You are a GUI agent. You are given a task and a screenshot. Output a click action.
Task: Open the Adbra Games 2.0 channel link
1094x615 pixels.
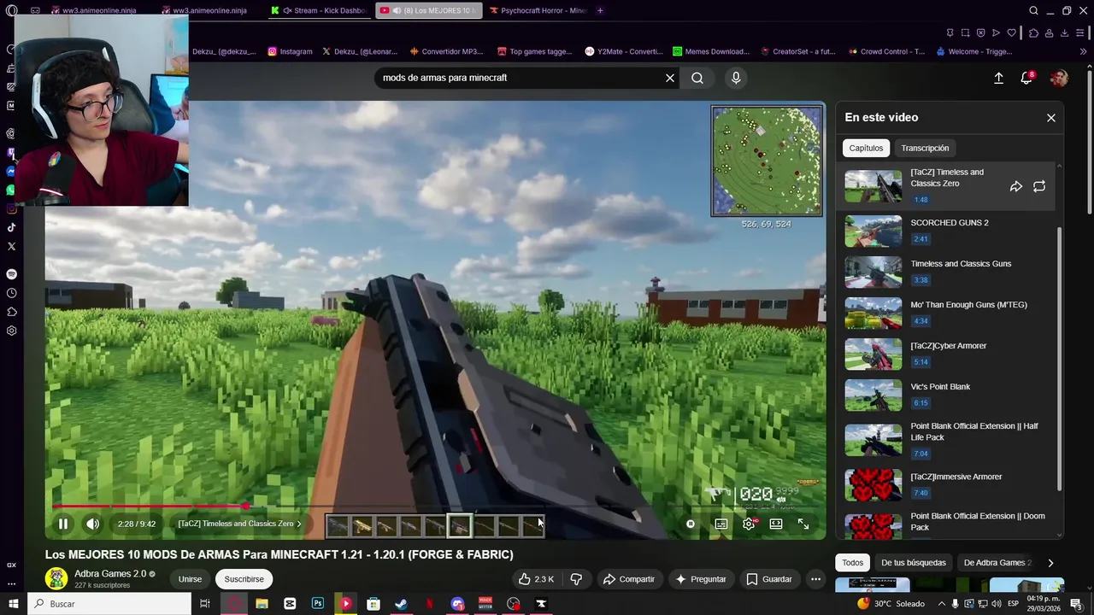click(110, 574)
